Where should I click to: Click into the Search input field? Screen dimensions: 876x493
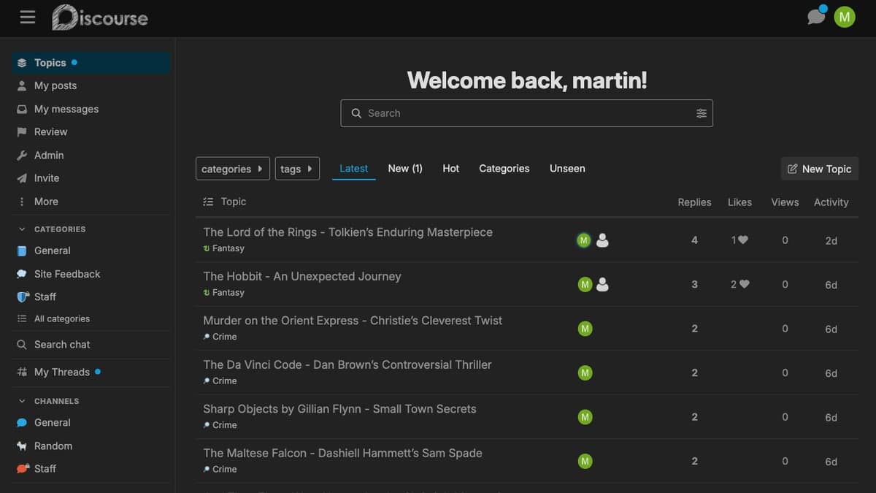527,113
